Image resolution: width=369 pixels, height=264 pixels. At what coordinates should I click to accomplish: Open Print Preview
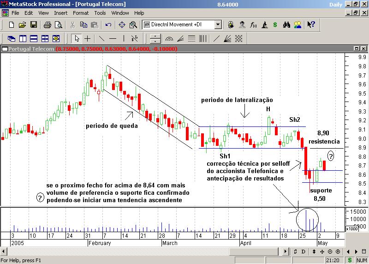[x=58, y=25]
